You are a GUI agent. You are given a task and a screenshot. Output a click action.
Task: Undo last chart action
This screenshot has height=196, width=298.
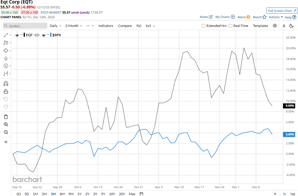6,99
